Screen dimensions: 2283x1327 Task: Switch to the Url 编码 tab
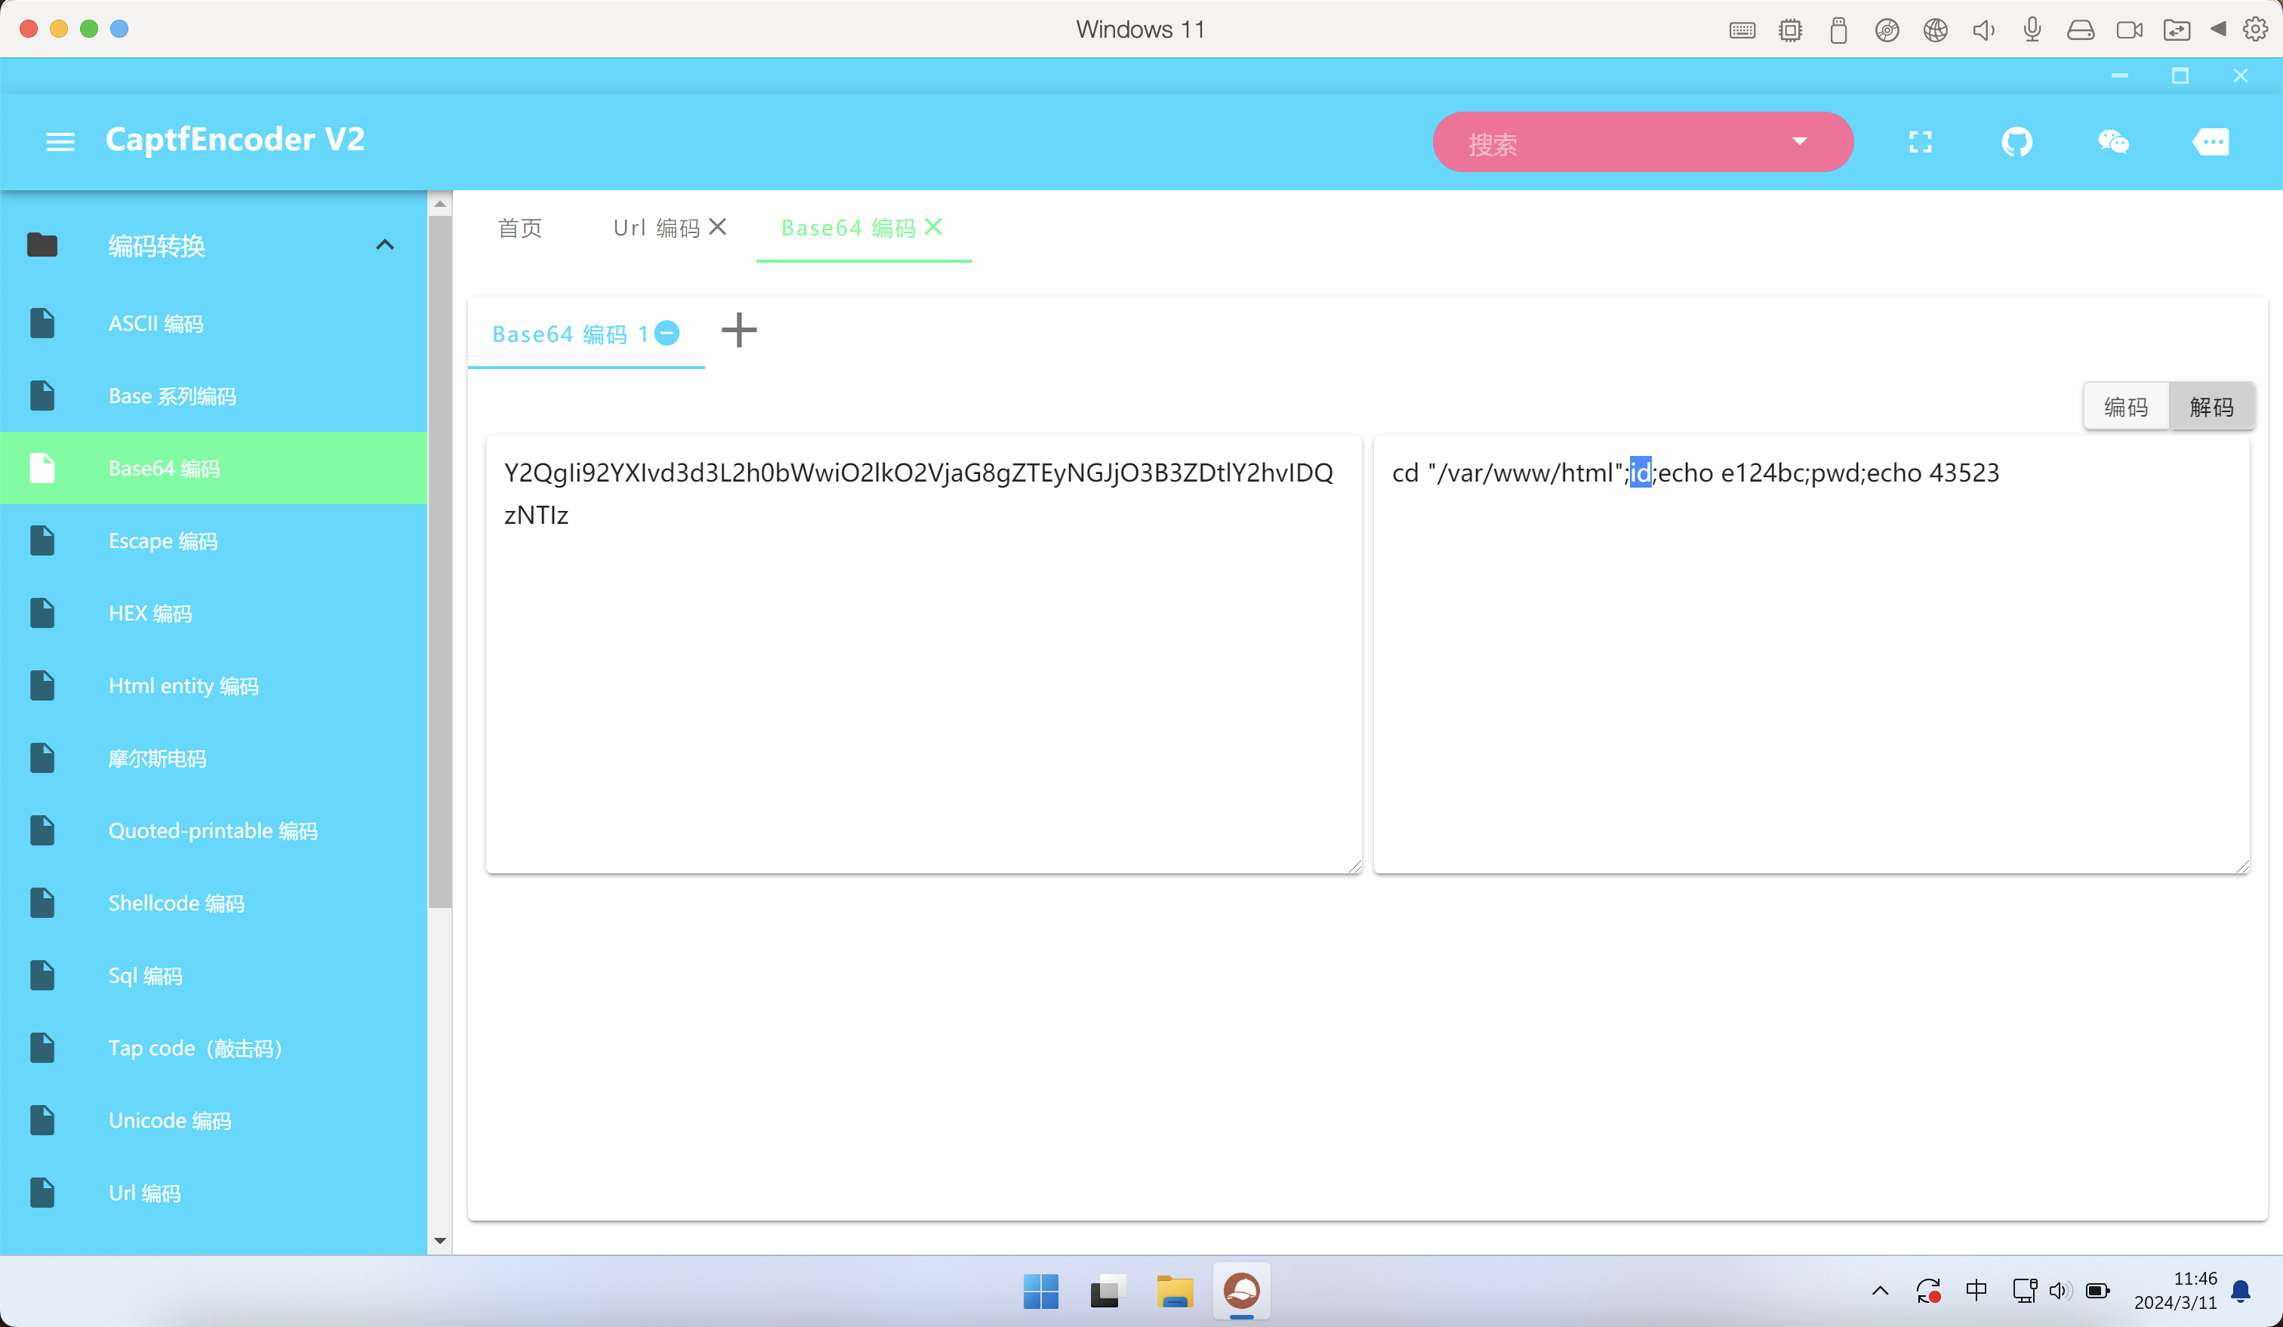pyautogui.click(x=656, y=227)
